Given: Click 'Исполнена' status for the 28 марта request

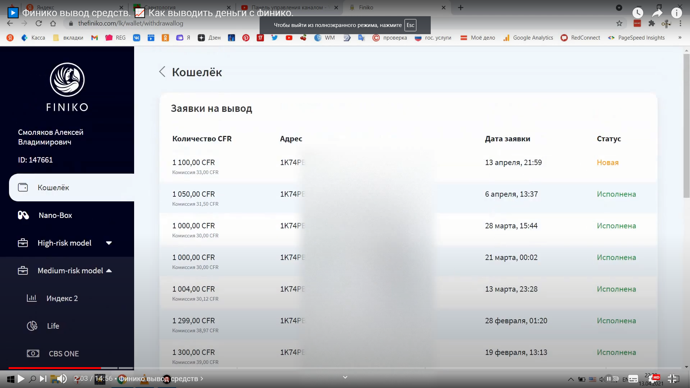Looking at the screenshot, I should point(616,226).
